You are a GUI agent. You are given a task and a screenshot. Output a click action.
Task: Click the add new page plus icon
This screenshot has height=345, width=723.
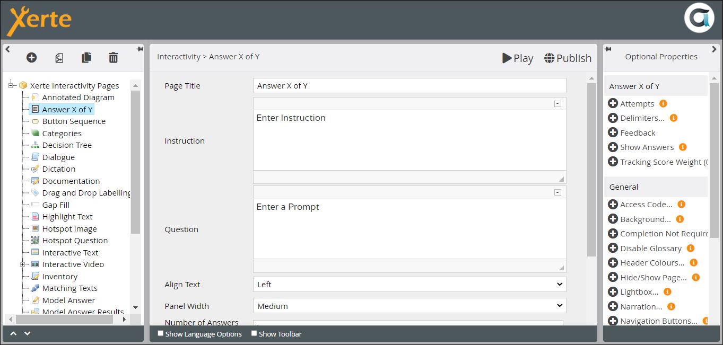[x=31, y=58]
